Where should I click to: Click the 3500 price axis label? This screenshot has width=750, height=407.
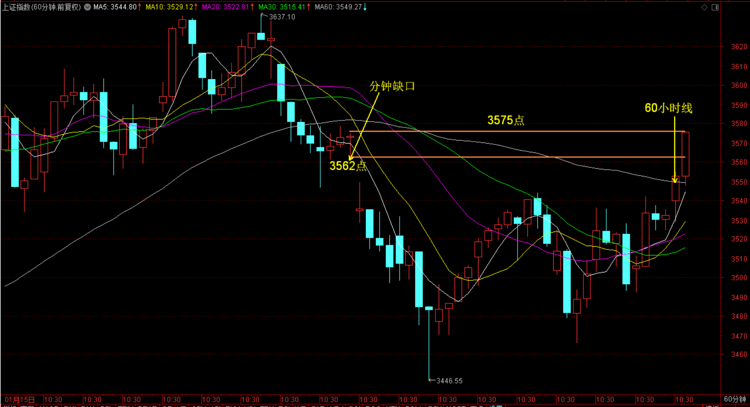(739, 278)
